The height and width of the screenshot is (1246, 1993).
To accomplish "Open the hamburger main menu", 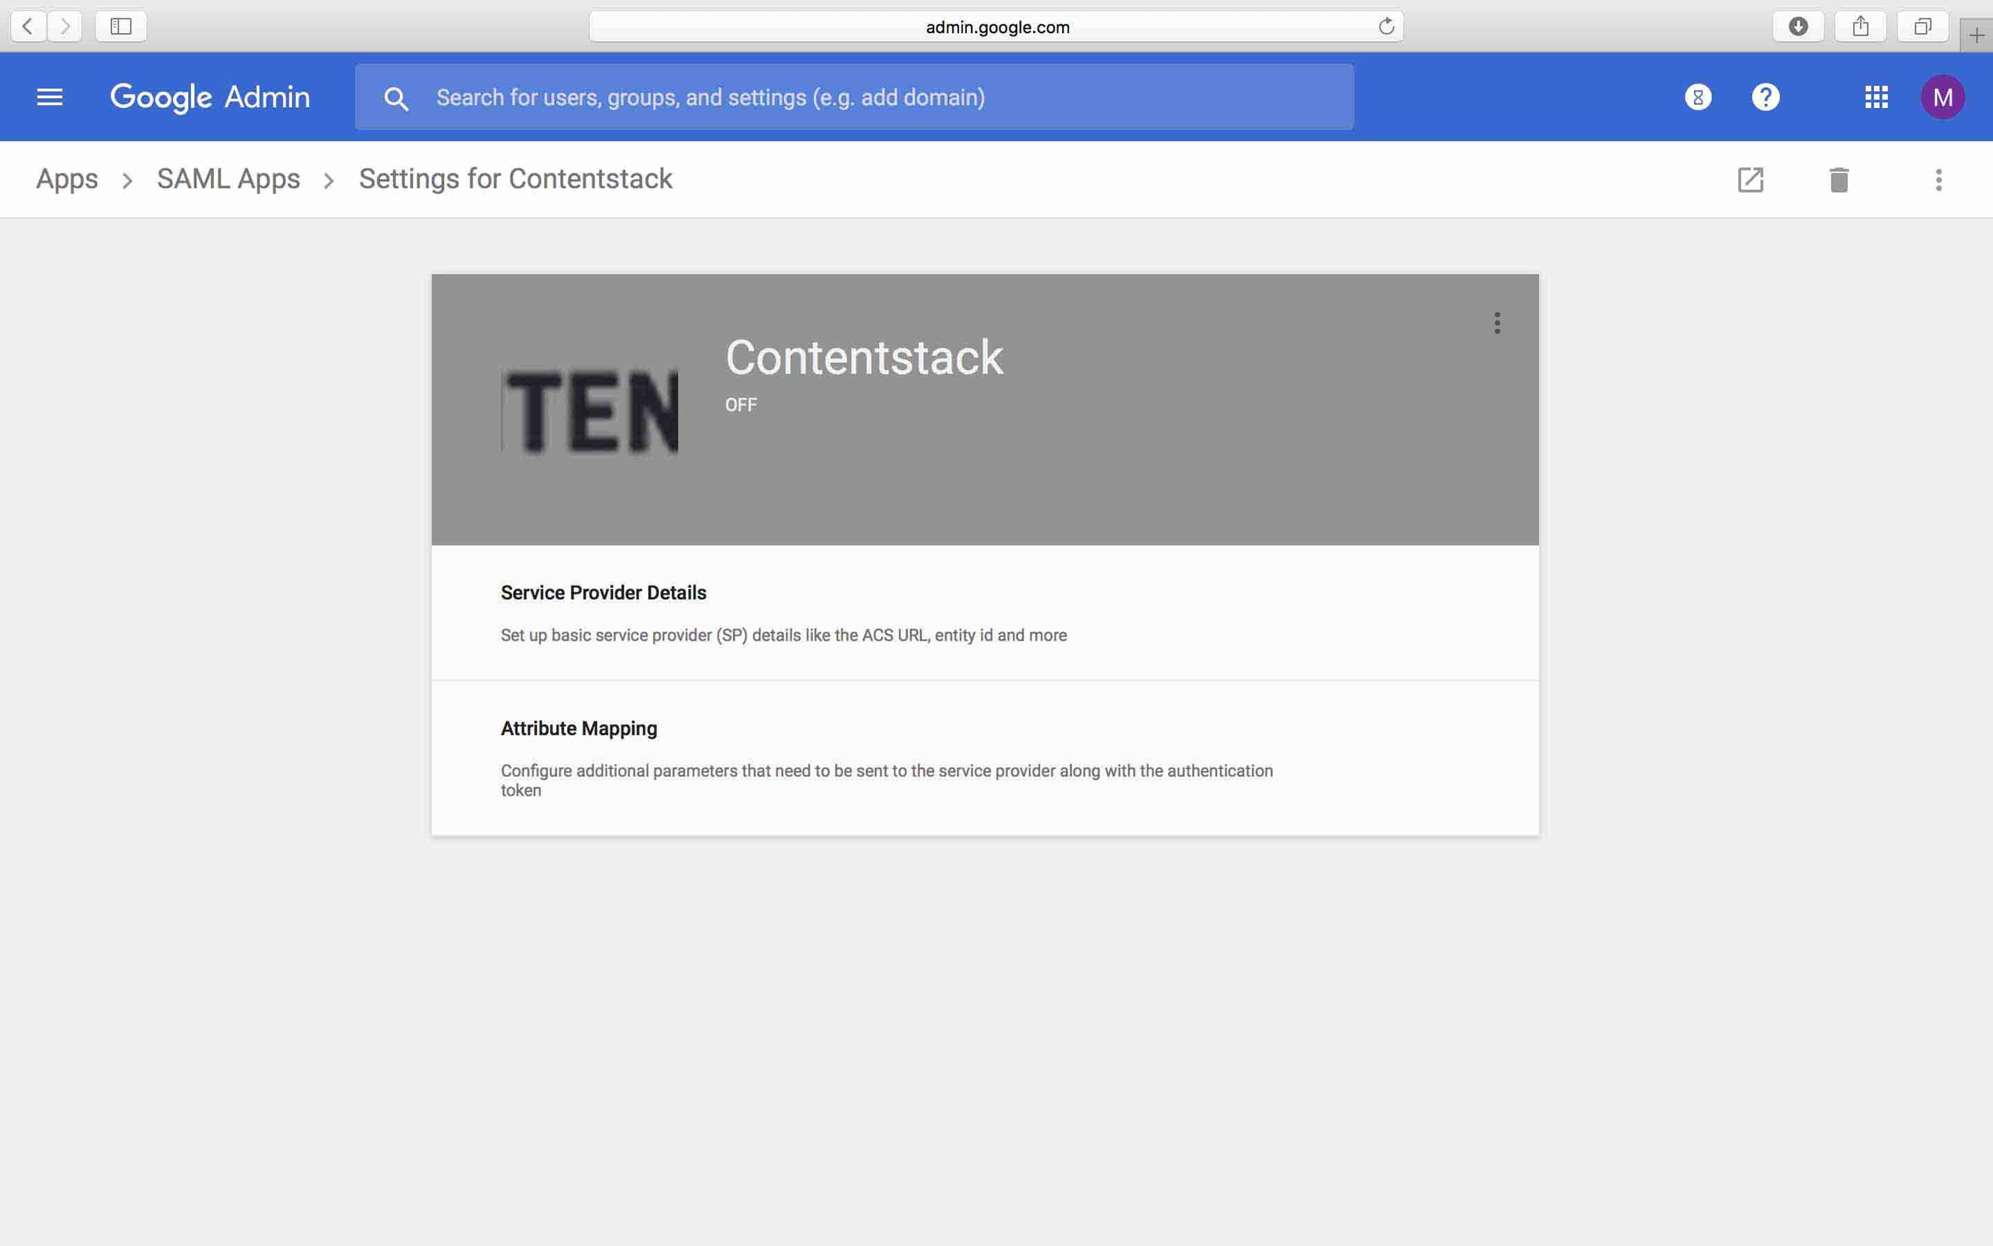I will click(x=49, y=97).
